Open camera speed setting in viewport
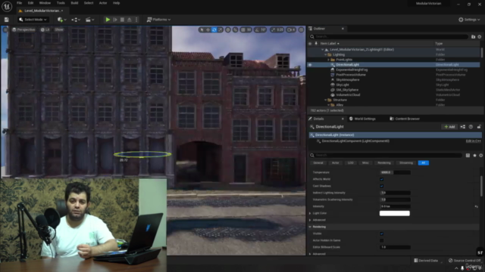Image resolution: width=485 pixels, height=272 pixels. tap(291, 29)
